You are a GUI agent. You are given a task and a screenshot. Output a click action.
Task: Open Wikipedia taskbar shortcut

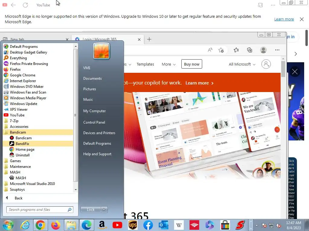[x=179, y=225]
